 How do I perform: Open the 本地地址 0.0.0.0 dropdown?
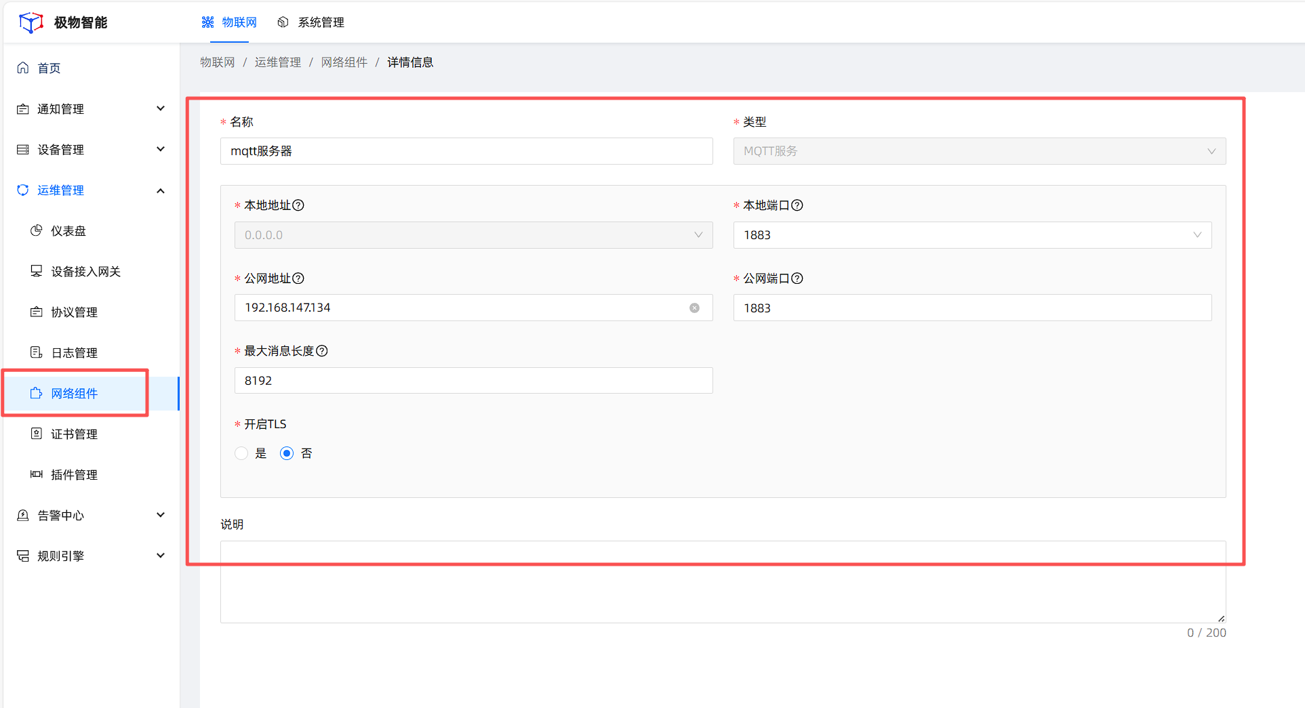(x=473, y=235)
